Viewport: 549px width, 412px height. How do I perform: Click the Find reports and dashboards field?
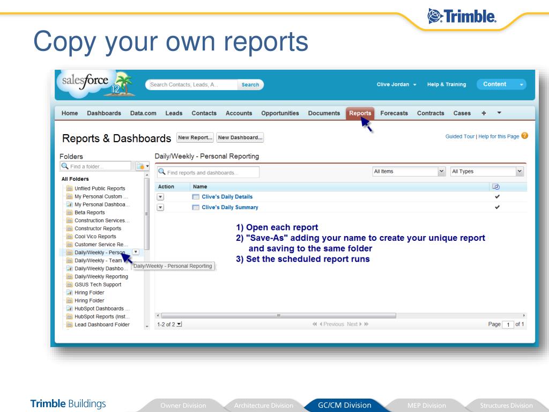209,172
